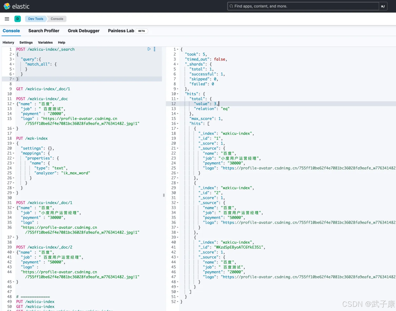Image resolution: width=396 pixels, height=311 pixels.
Task: Open console Settings
Action: [26, 42]
